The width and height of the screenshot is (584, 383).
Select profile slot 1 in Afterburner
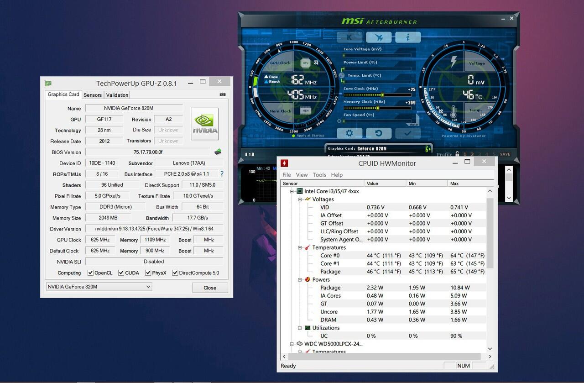point(465,154)
